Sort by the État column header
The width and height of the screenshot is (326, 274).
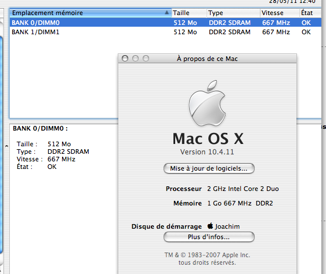point(310,13)
